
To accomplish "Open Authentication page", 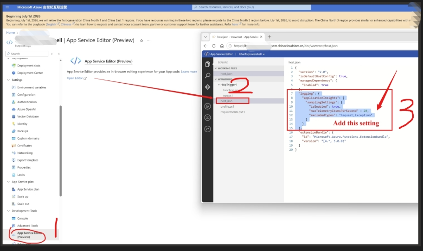I will [x=27, y=102].
